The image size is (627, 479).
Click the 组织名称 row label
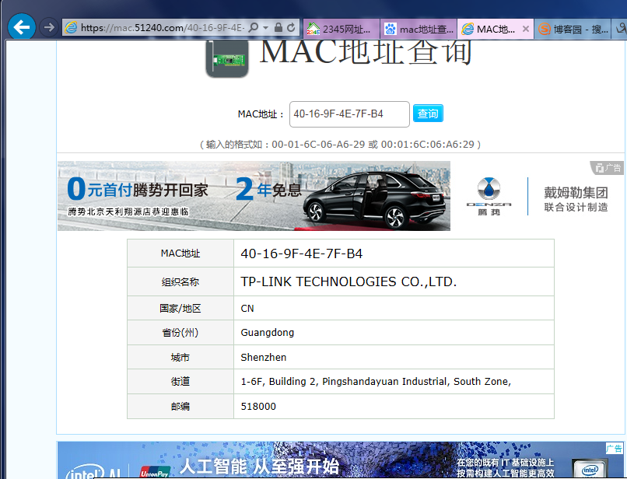[x=180, y=282]
